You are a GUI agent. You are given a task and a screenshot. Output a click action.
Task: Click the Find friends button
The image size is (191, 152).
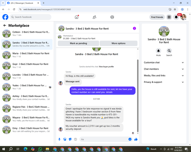(157, 17)
